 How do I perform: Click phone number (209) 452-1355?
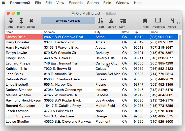[x=161, y=85]
